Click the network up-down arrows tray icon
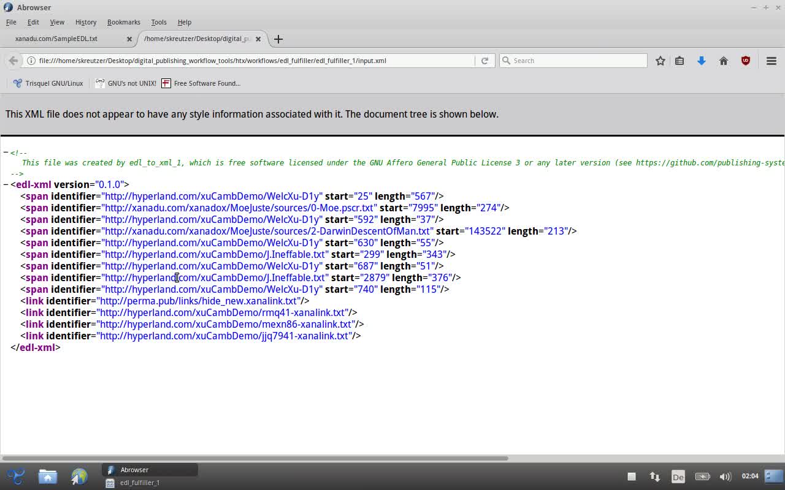The height and width of the screenshot is (490, 785). [655, 476]
